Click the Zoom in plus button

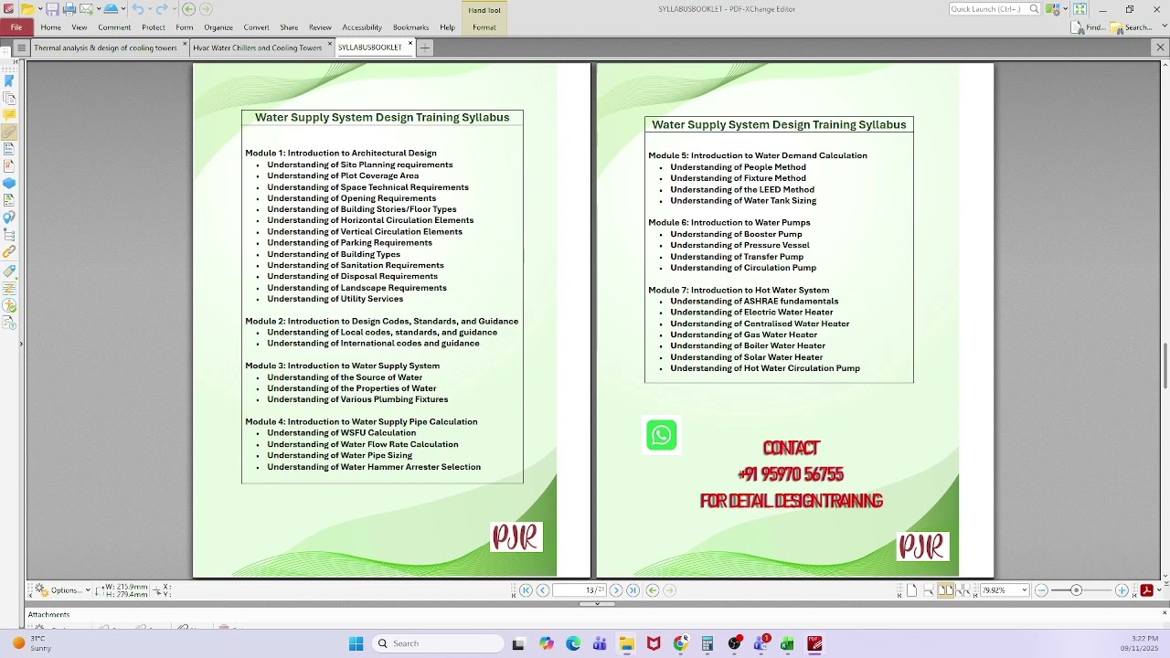1122,590
